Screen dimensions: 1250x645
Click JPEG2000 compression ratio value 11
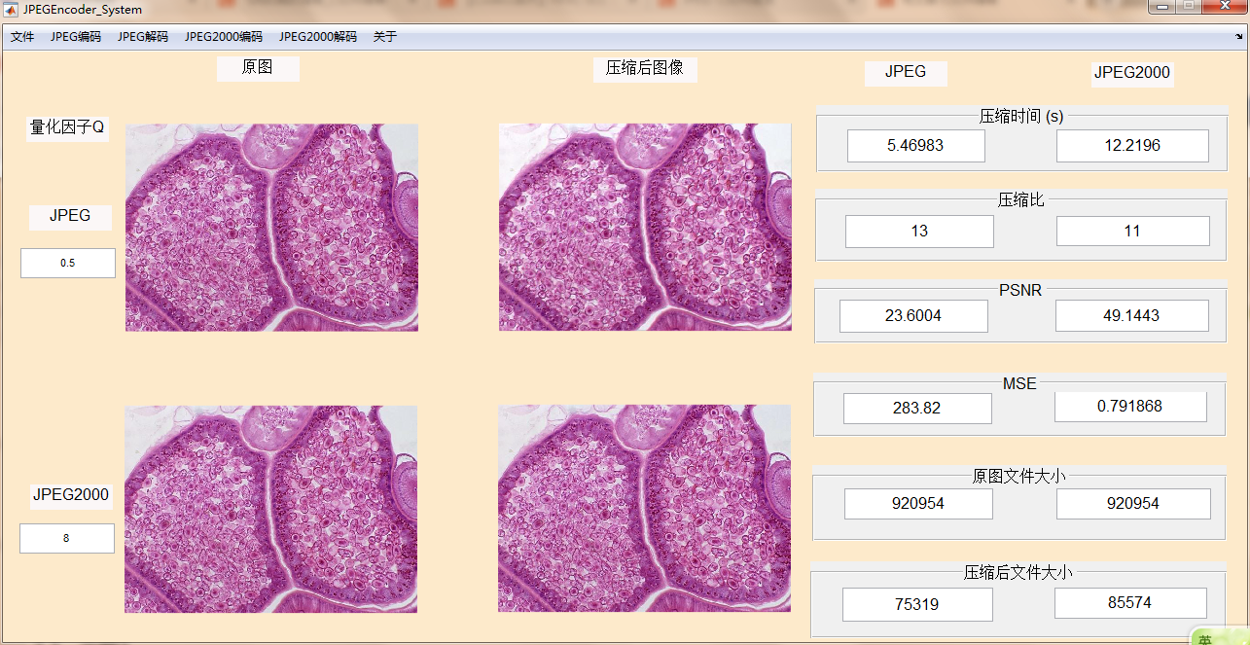click(x=1133, y=232)
